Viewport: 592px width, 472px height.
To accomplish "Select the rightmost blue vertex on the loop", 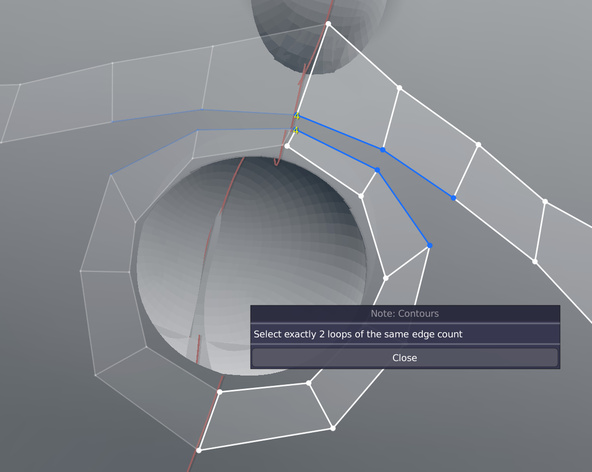I will tap(453, 197).
